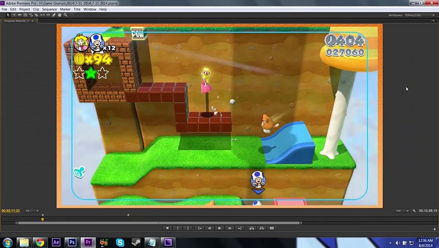Open the Sequence menu

click(49, 9)
